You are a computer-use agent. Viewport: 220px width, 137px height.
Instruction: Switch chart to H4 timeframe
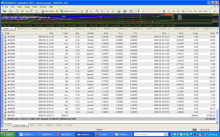214,11
